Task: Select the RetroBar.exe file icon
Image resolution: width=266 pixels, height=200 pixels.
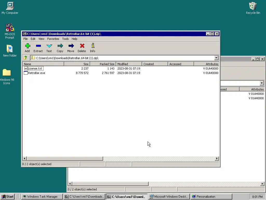Action: (26, 73)
